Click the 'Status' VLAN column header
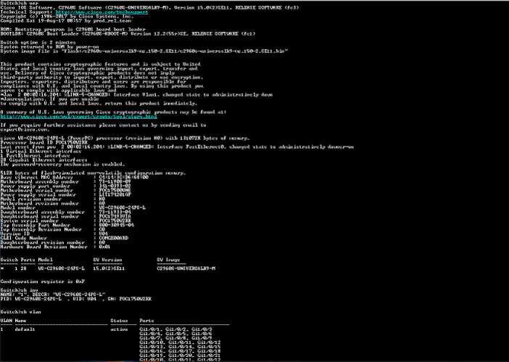 [119, 321]
